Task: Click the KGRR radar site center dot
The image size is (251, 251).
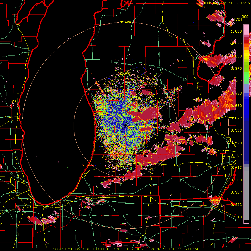Action: pos(126,126)
